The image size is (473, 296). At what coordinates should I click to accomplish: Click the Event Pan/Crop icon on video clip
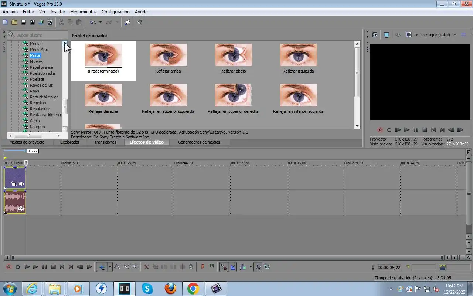[14, 184]
